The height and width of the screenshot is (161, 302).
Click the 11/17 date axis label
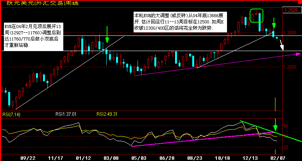coord(55,158)
